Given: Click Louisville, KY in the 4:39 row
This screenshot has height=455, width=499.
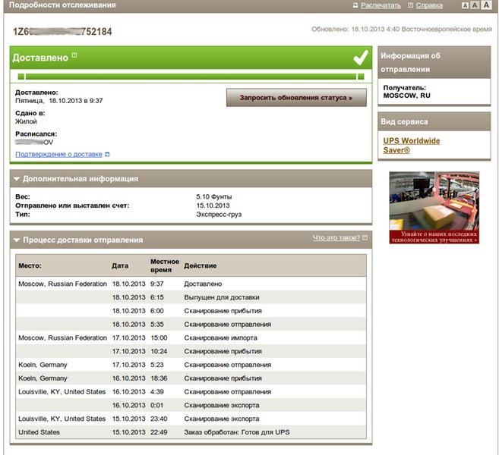Looking at the screenshot, I should coord(62,392).
